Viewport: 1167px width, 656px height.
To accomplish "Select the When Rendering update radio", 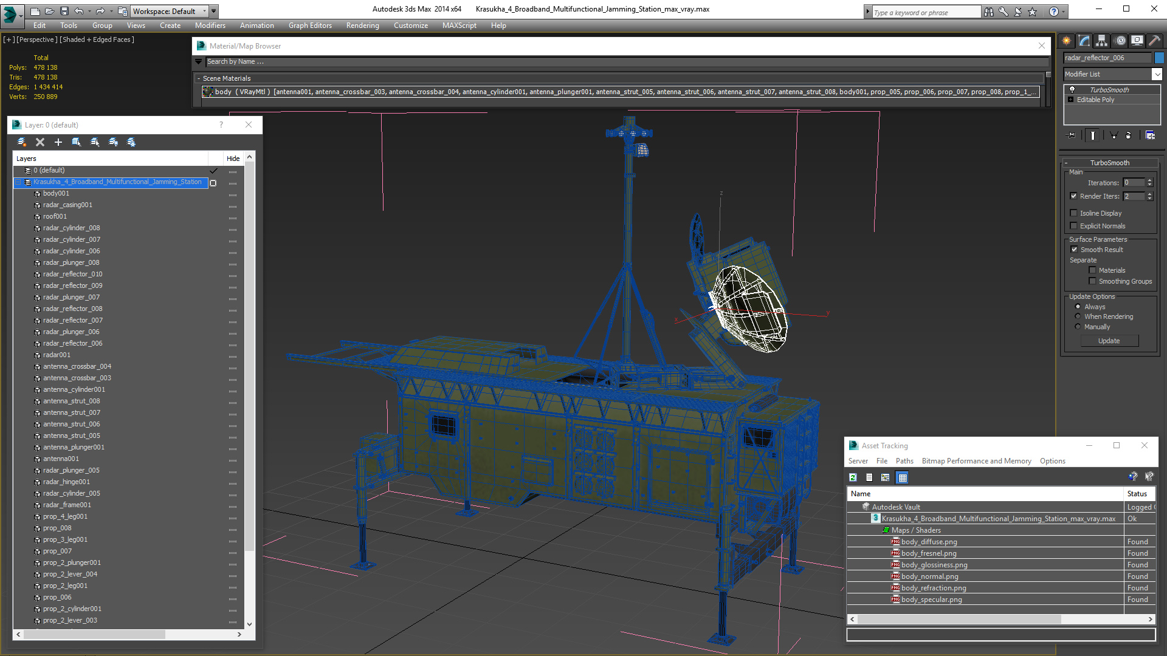I will pos(1078,316).
